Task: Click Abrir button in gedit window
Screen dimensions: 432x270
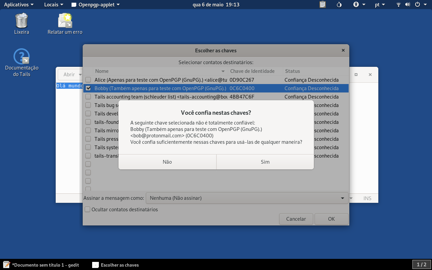Action: 69,75
